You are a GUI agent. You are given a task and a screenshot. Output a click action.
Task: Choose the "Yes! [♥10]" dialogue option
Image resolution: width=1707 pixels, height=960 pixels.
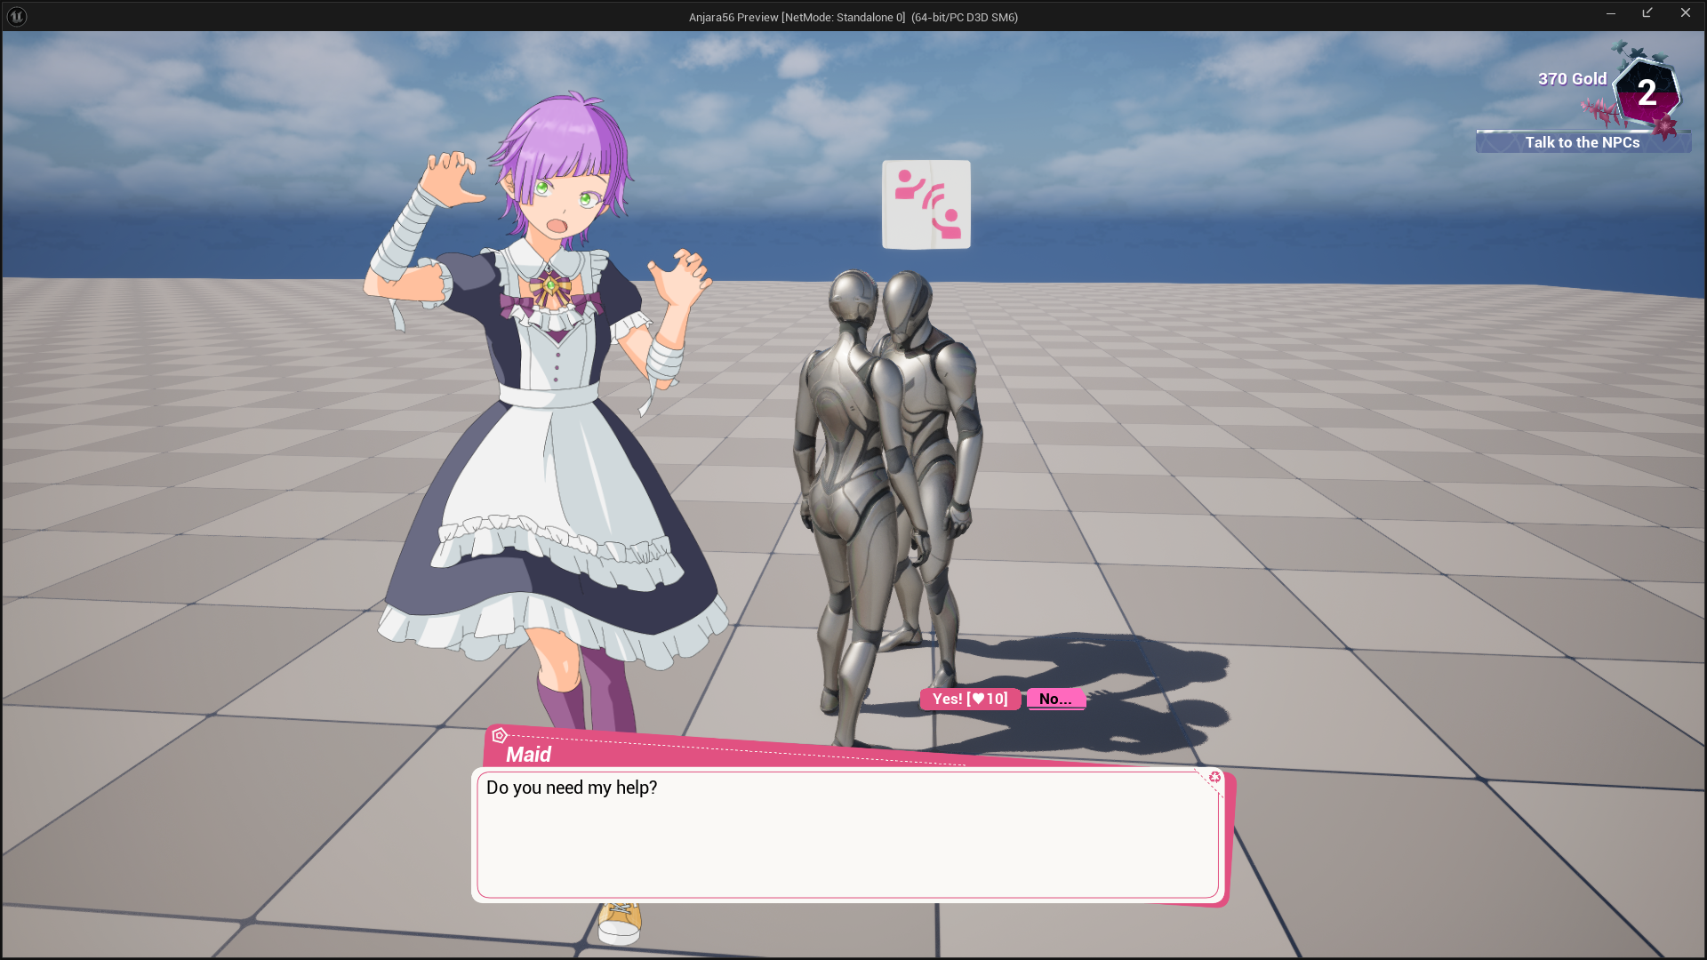point(970,699)
